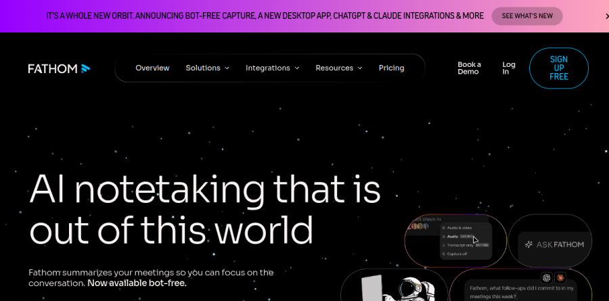Expand the Solutions dropdown menu
The image size is (609, 301).
coord(208,68)
